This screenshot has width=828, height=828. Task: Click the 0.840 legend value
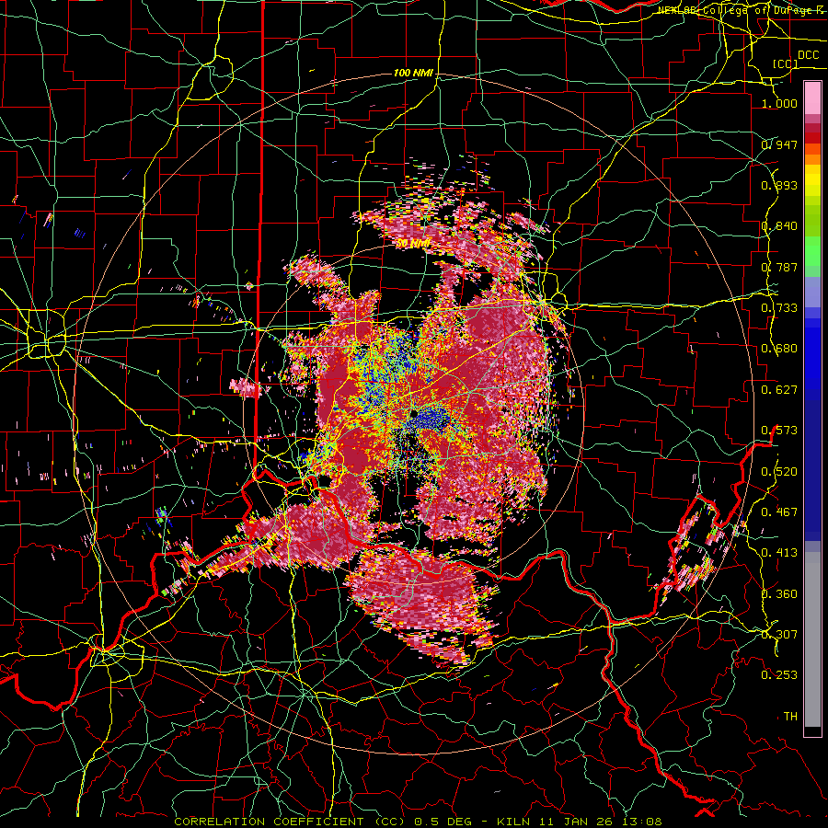coord(779,225)
